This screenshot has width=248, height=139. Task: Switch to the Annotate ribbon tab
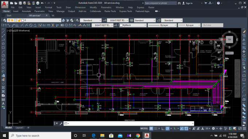coord(26,11)
